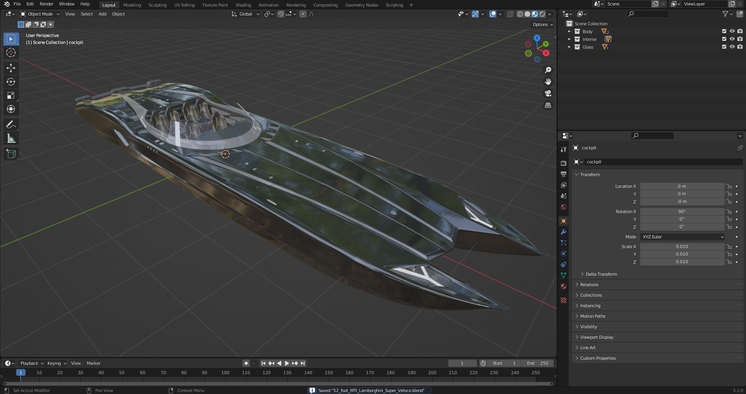Click the timeline Marker menu
Viewport: 746px width, 394px height.
click(93, 363)
